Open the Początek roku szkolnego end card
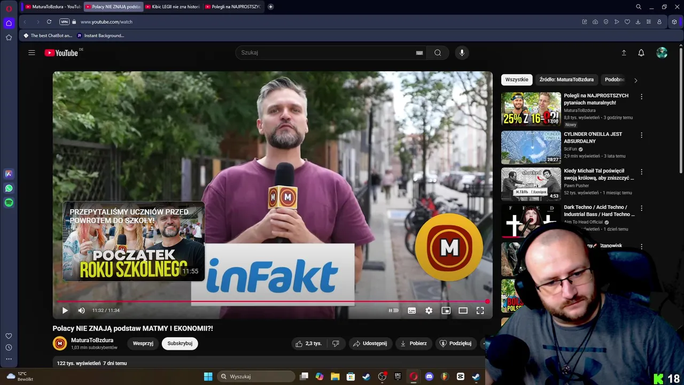This screenshot has width=684, height=385. pos(134,241)
